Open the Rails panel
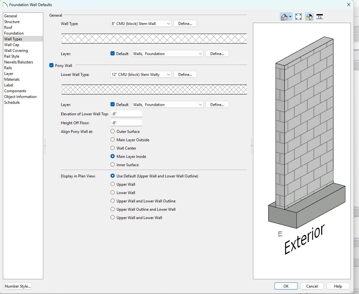 [x=8, y=68]
